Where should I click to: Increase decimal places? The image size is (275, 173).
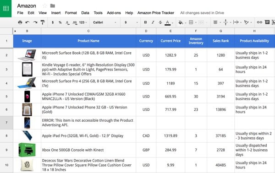tap(75, 22)
